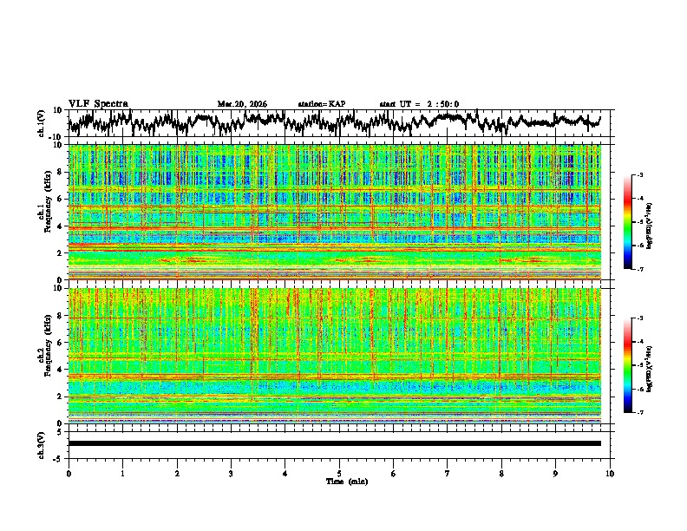Select the "start UT = 2:50:0" text
Screen dimensions: 687x531
tap(419, 104)
